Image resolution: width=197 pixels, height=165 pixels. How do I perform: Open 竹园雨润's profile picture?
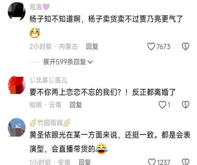point(17,127)
